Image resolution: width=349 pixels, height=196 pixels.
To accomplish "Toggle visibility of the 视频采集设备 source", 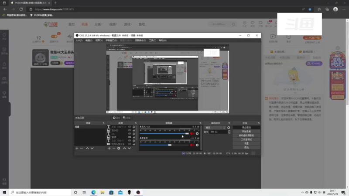I will (130, 144).
